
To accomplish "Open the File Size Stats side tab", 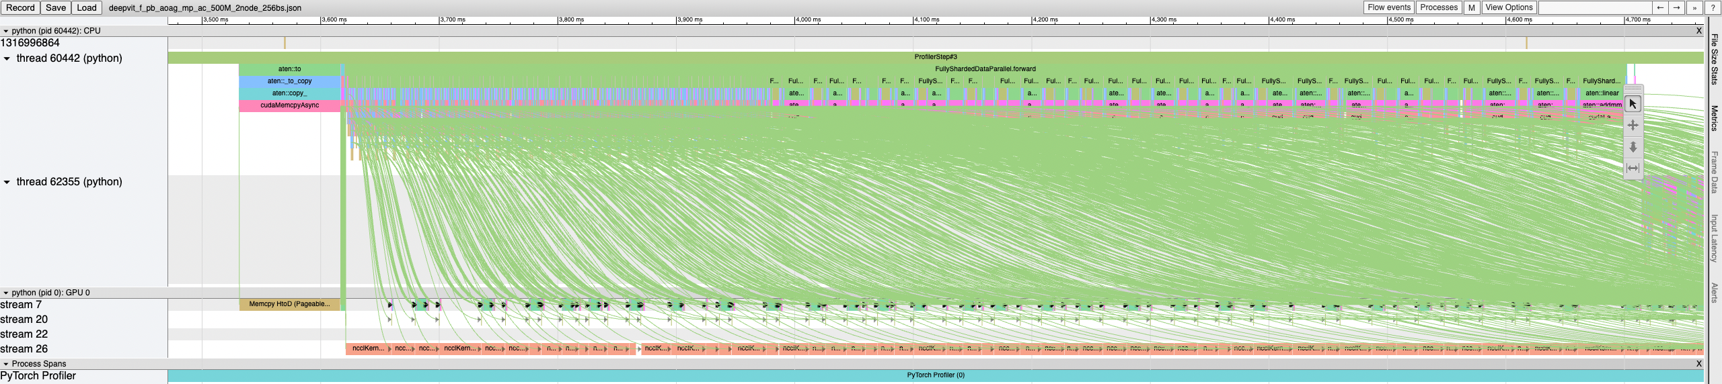I will pyautogui.click(x=1715, y=59).
